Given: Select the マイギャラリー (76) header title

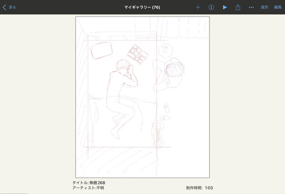Looking at the screenshot, I should tap(142, 7).
